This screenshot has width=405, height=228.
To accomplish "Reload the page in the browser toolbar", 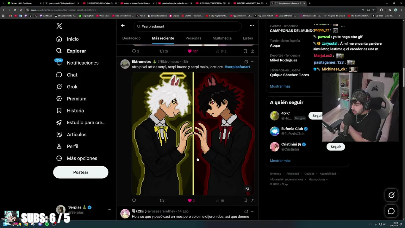I will pos(15,10).
